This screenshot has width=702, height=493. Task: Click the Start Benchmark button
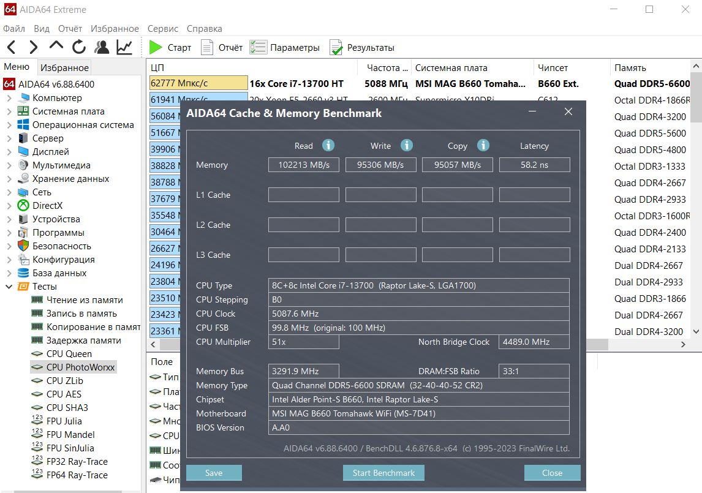(383, 473)
